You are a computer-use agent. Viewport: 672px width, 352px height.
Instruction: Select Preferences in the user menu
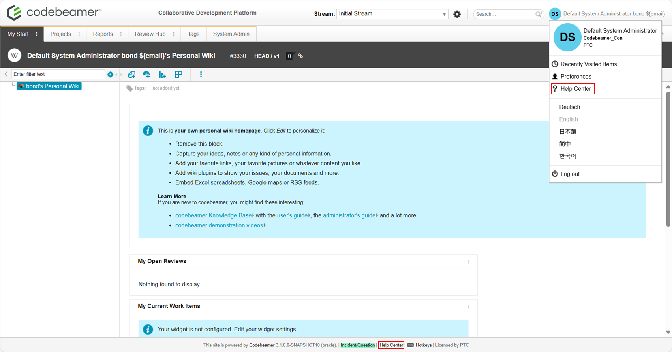(576, 77)
